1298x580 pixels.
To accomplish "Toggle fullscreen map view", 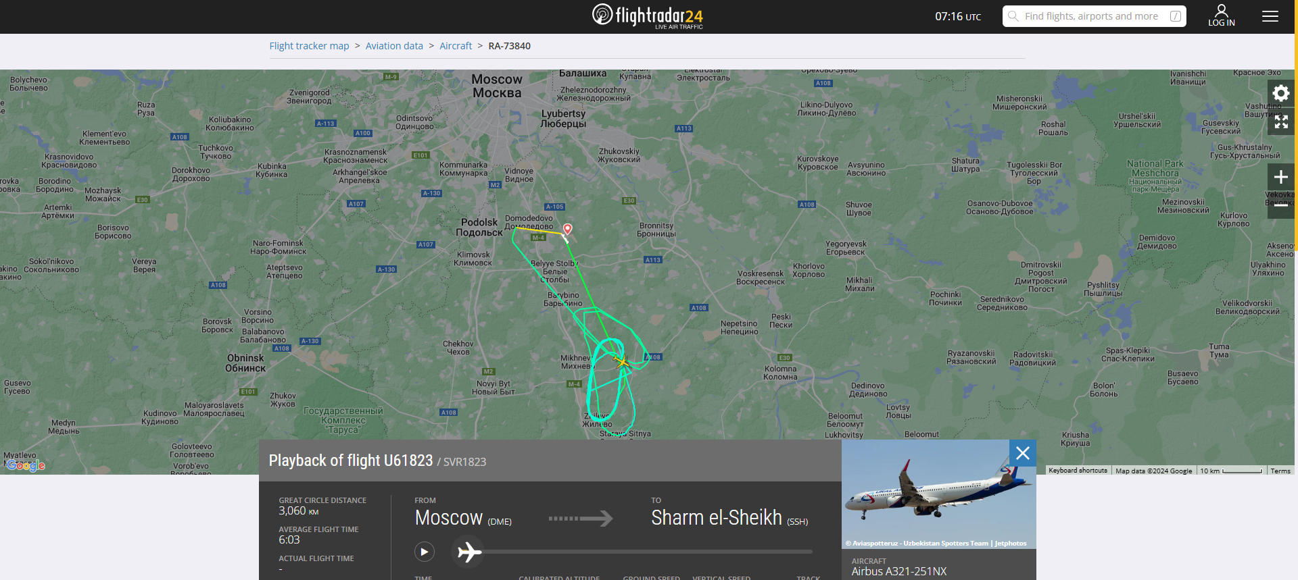I will [1281, 122].
